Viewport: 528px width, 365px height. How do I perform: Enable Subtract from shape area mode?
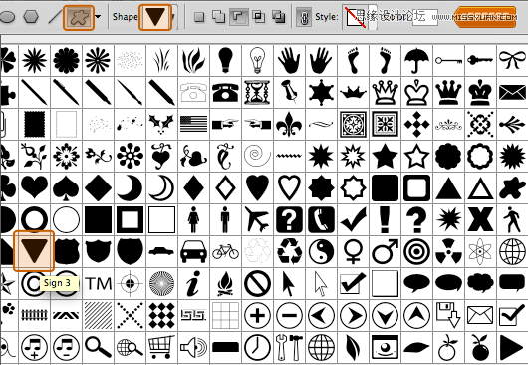coord(239,17)
